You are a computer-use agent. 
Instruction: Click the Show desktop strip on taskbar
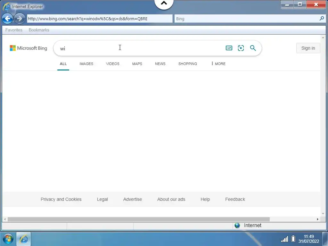325,239
